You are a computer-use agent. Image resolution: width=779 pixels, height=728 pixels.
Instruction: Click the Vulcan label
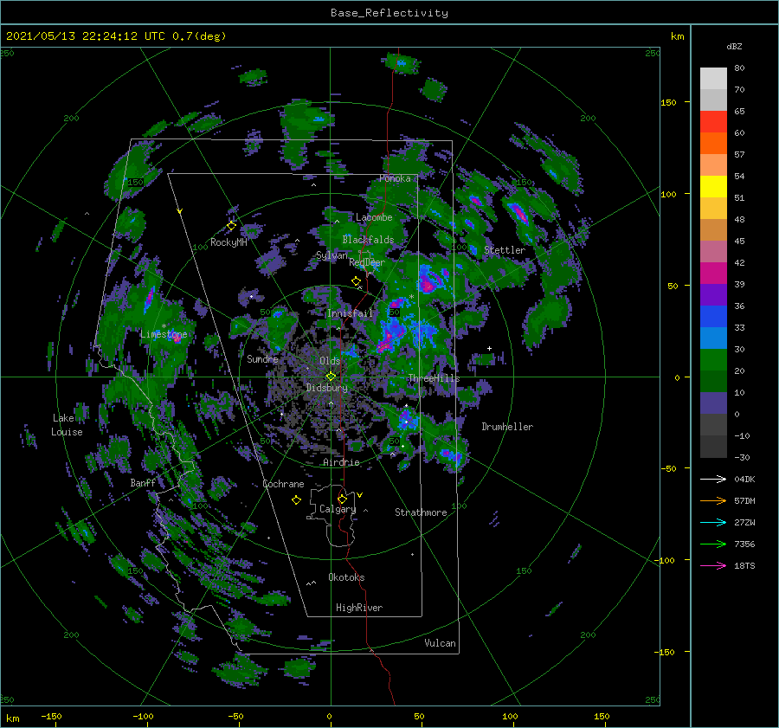pyautogui.click(x=441, y=643)
